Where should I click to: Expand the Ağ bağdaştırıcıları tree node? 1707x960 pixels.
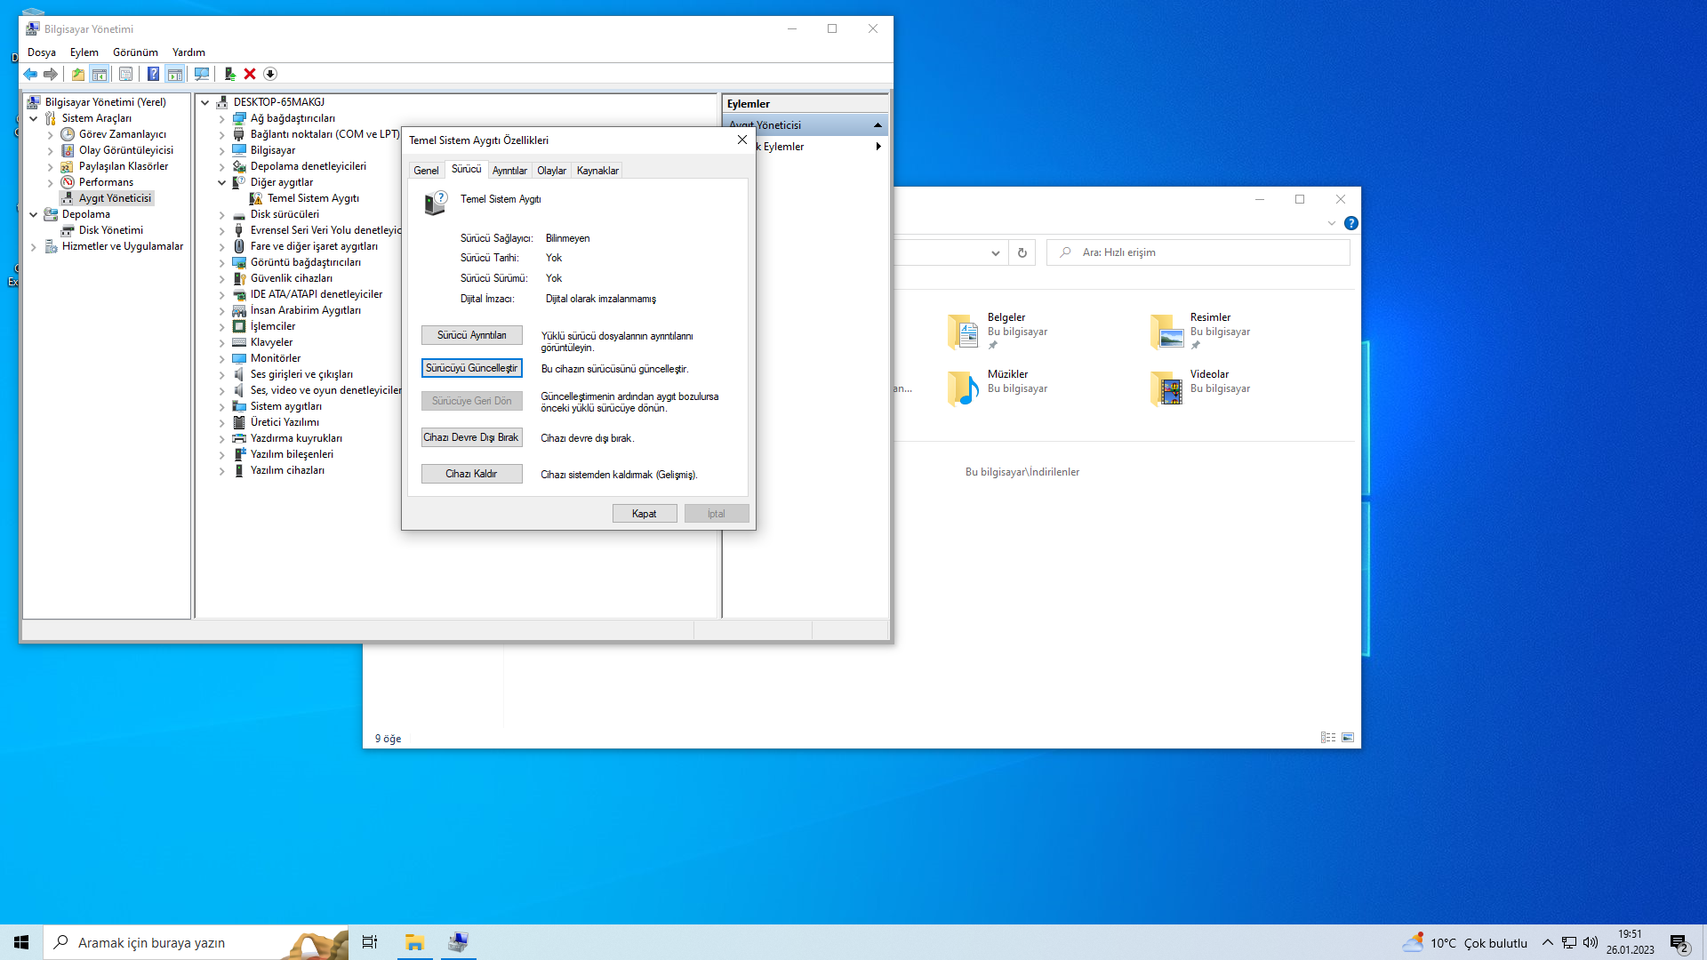pyautogui.click(x=222, y=118)
